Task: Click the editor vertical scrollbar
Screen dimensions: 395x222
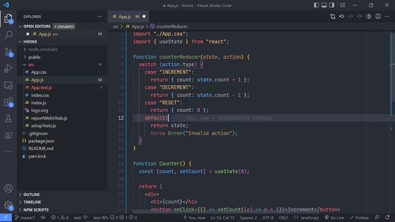Action: [x=393, y=122]
